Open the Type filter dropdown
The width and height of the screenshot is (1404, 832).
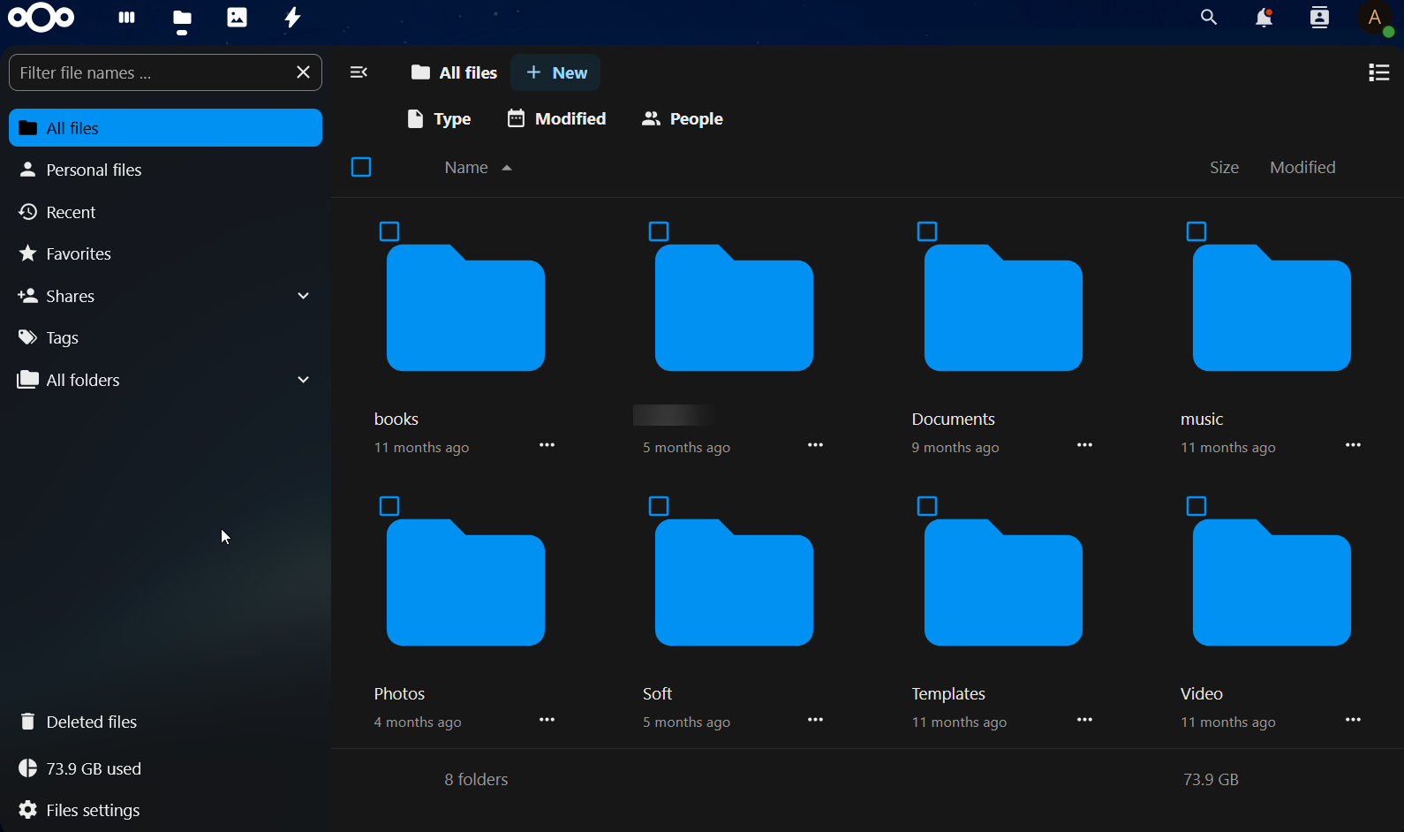(x=439, y=119)
